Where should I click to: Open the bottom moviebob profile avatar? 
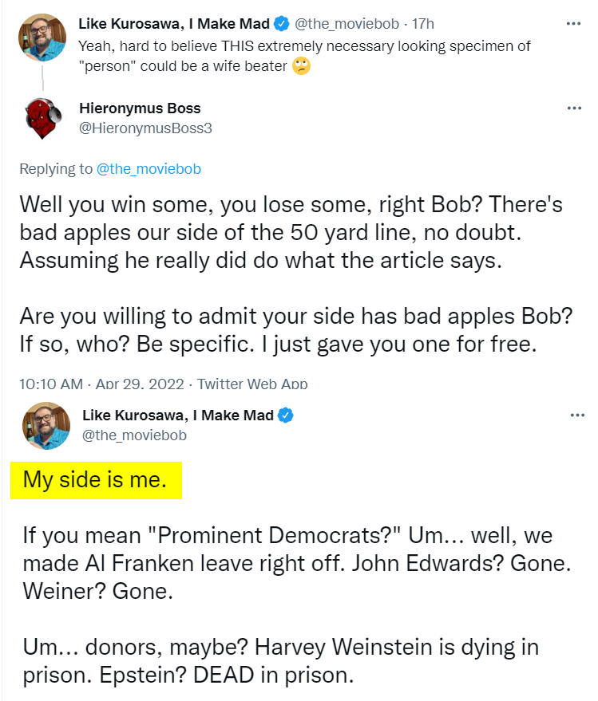tap(46, 426)
